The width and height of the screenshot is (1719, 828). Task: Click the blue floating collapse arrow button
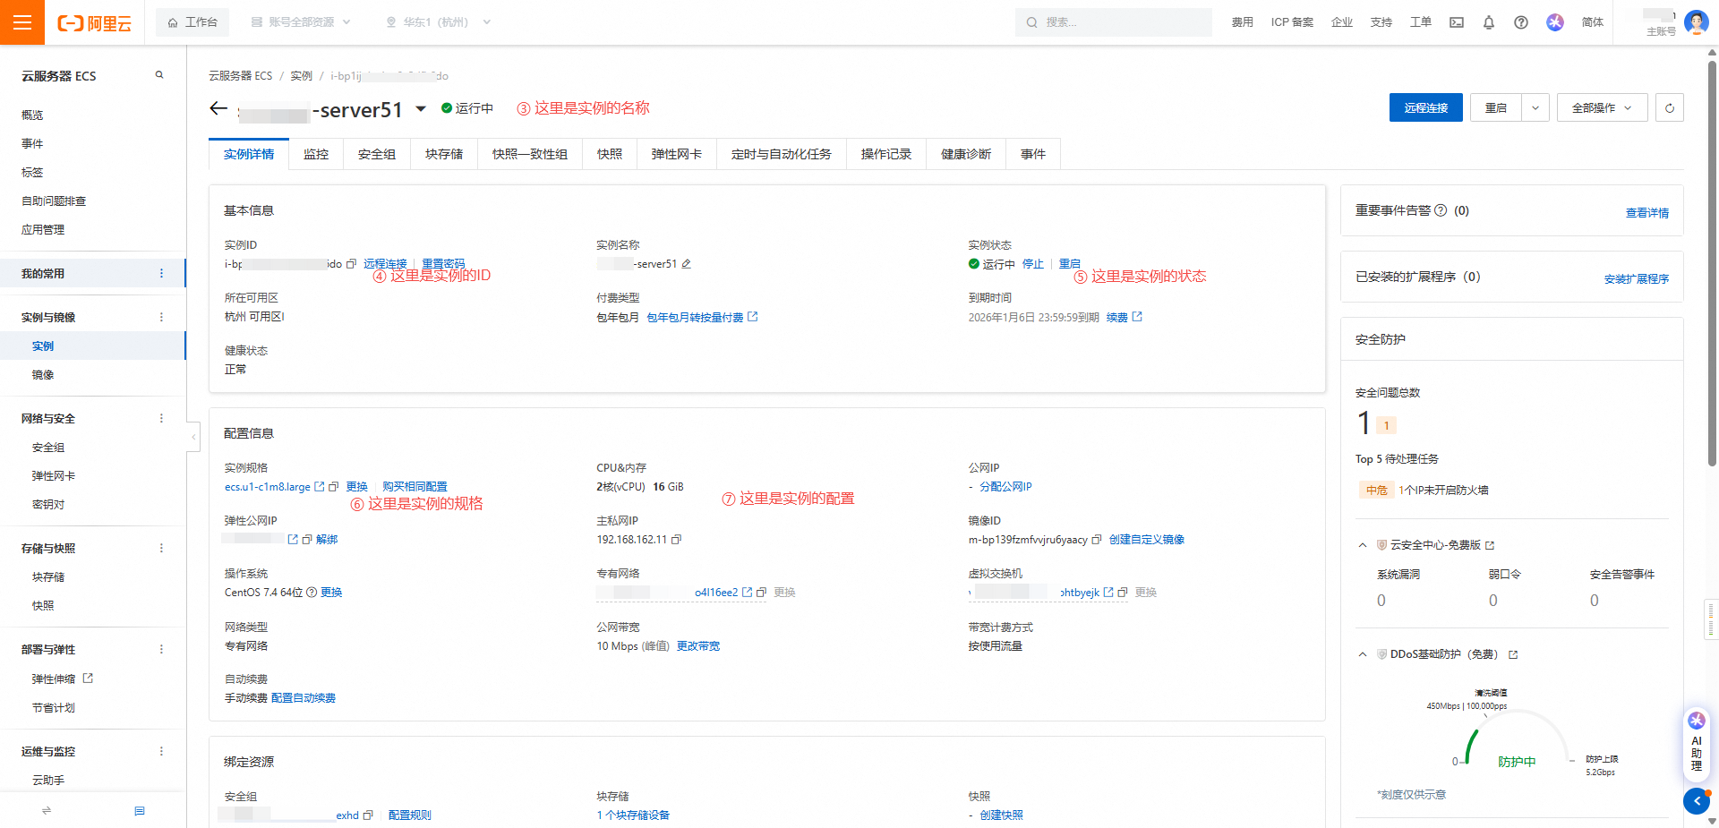coord(1696,801)
